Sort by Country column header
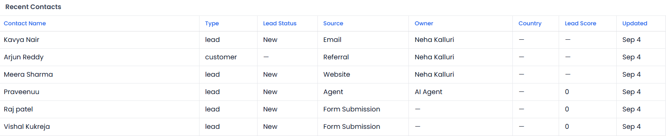 coord(530,23)
